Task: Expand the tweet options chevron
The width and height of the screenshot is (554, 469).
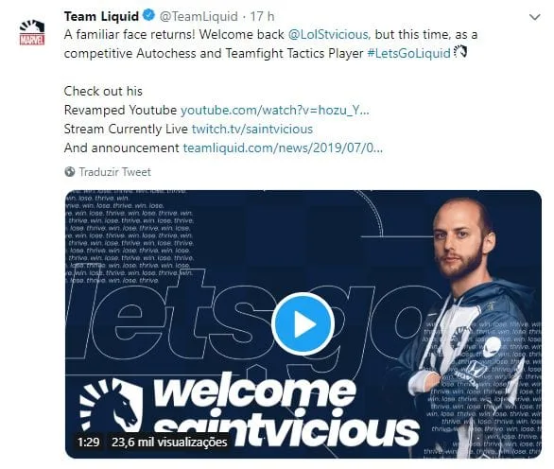Action: pyautogui.click(x=534, y=17)
